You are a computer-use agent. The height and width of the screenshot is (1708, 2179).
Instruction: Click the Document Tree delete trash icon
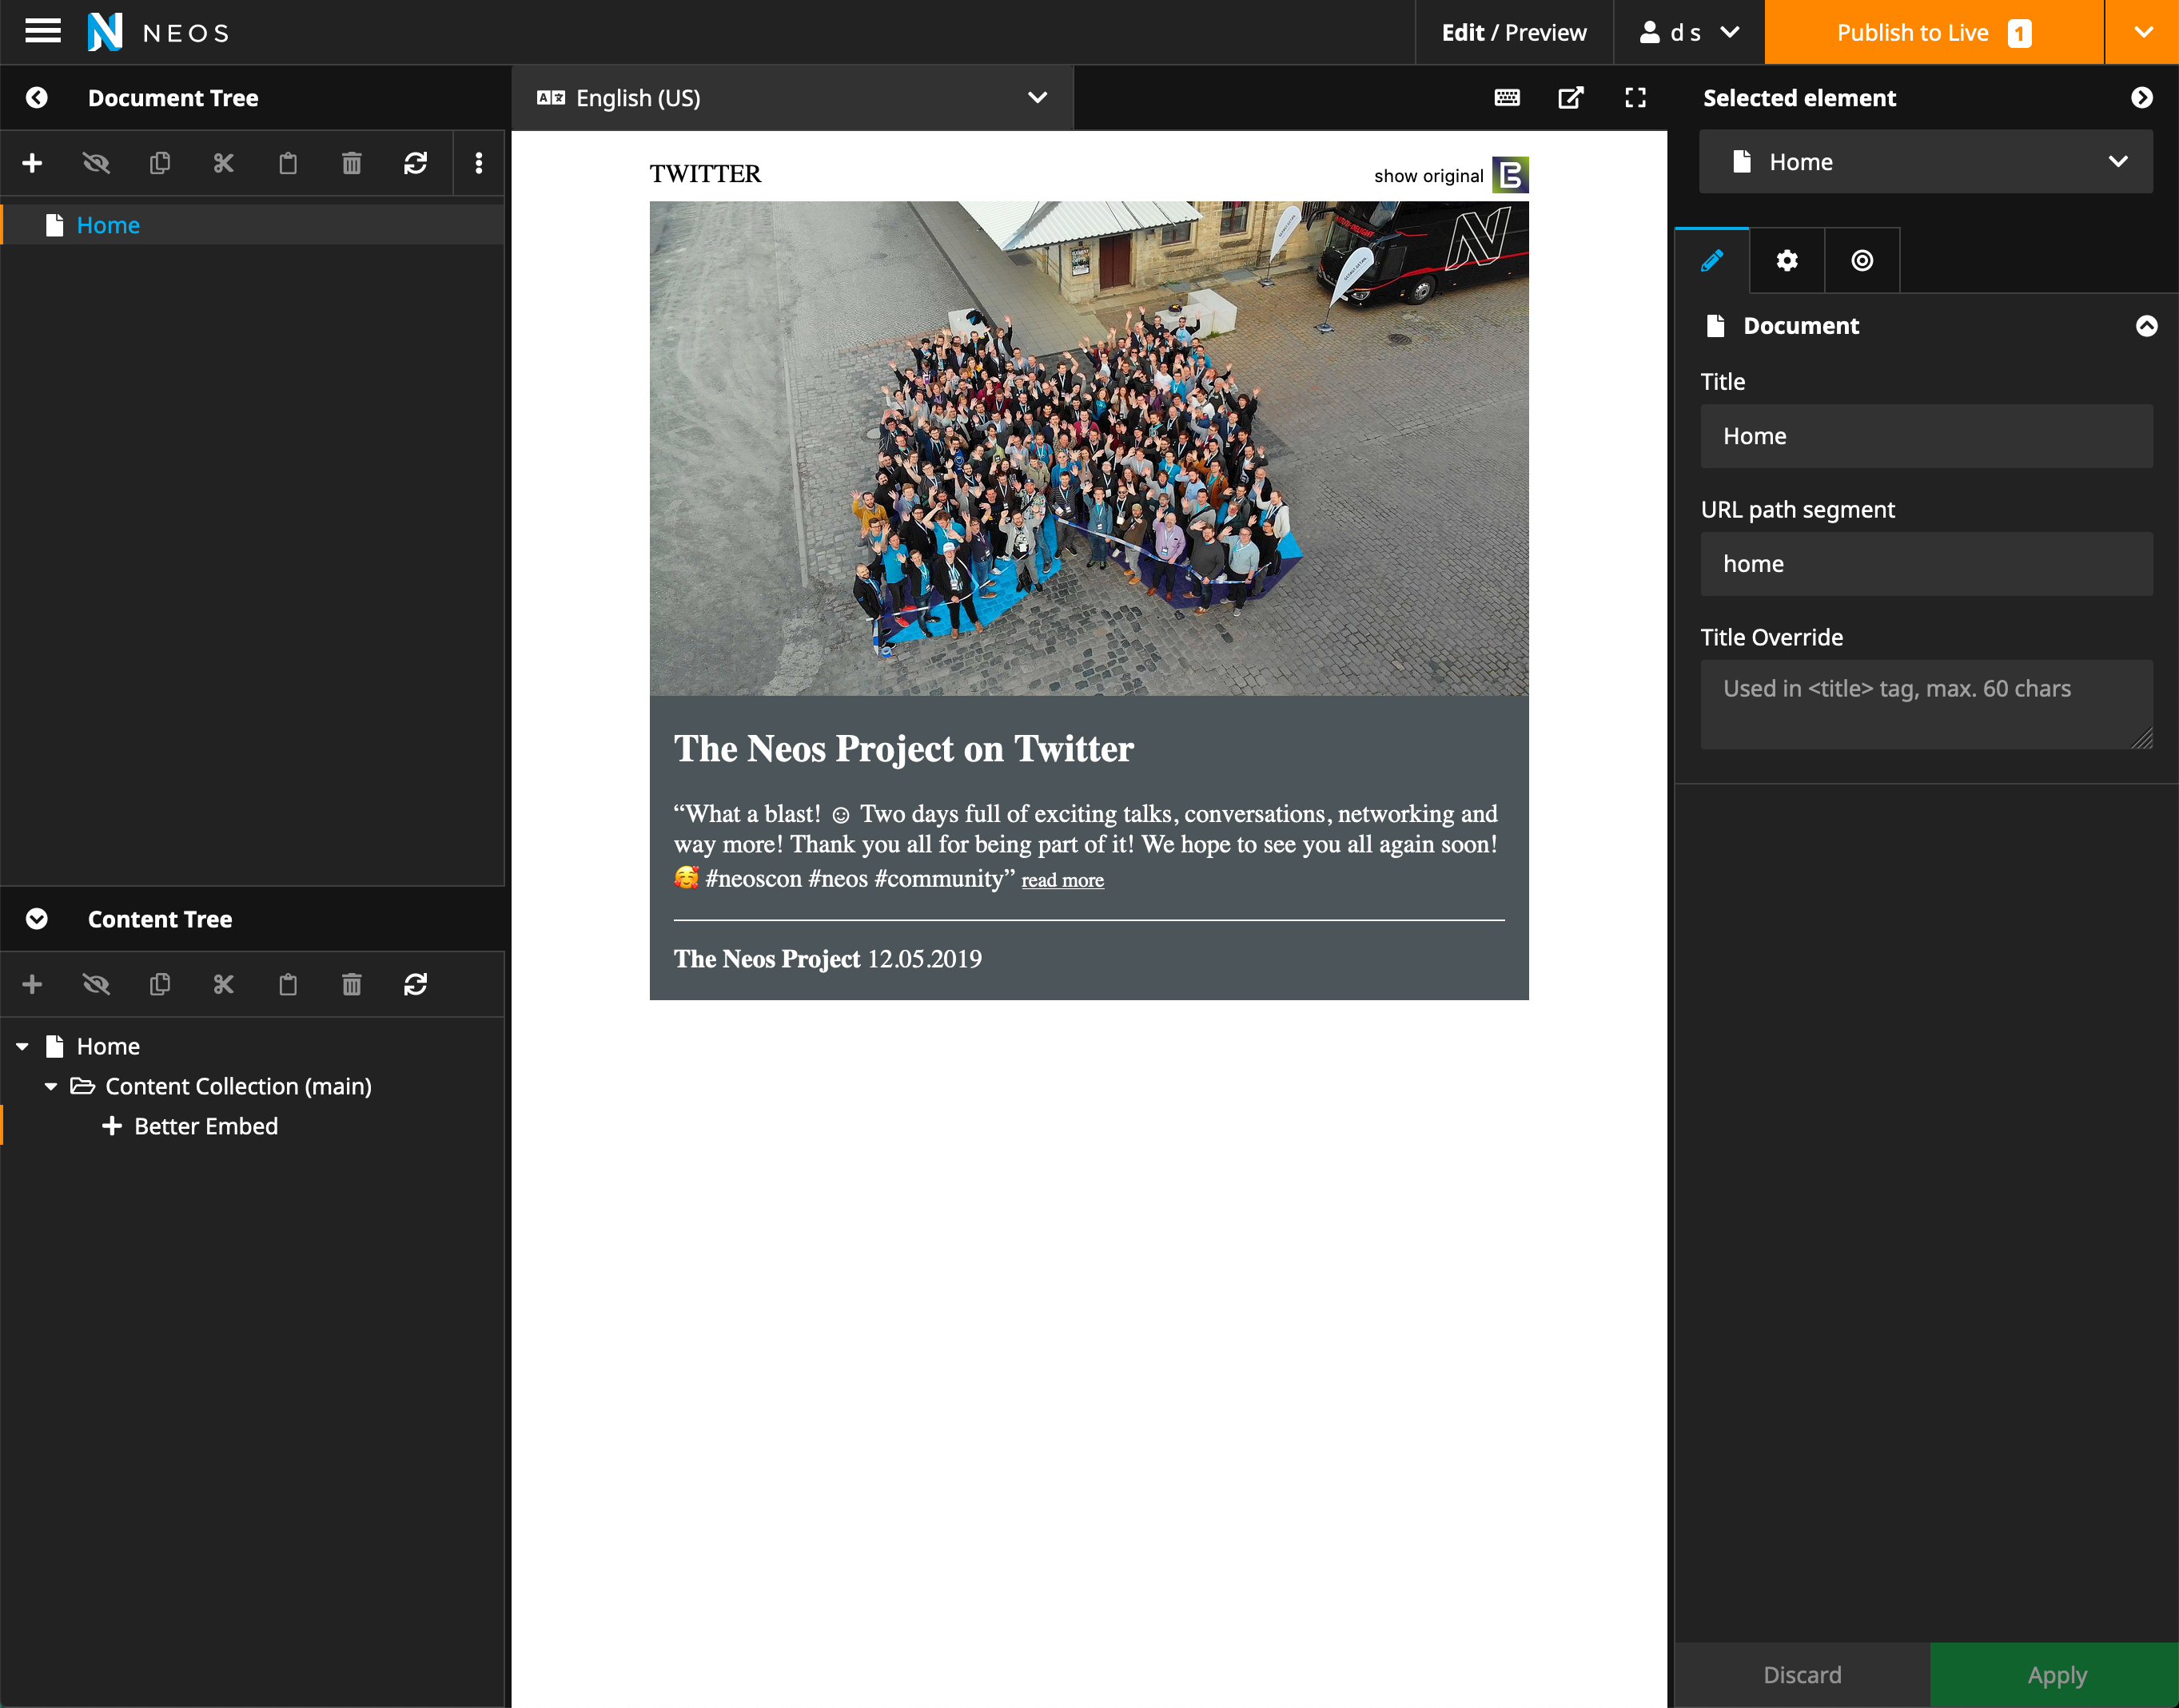click(351, 163)
